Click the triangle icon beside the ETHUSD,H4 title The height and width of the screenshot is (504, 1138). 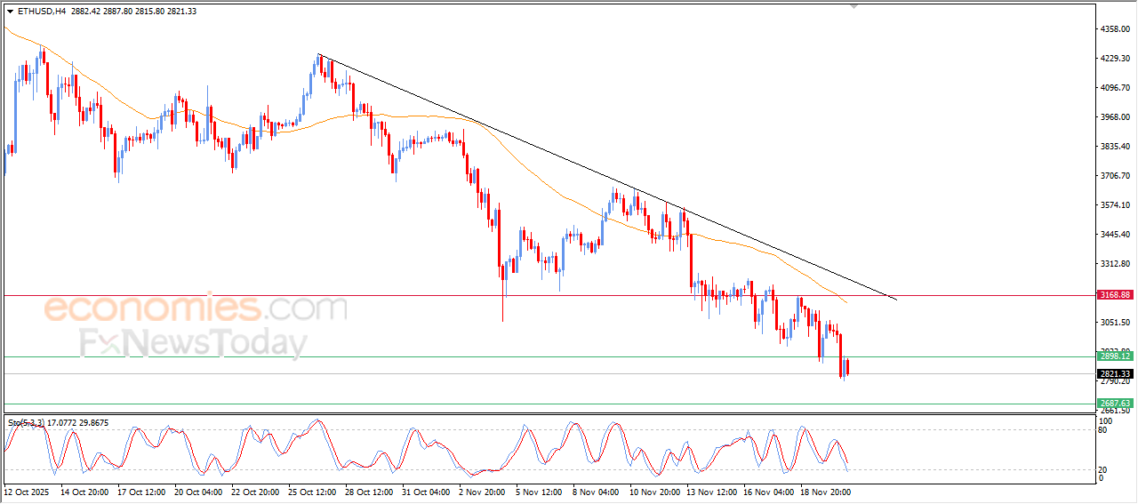(10, 12)
